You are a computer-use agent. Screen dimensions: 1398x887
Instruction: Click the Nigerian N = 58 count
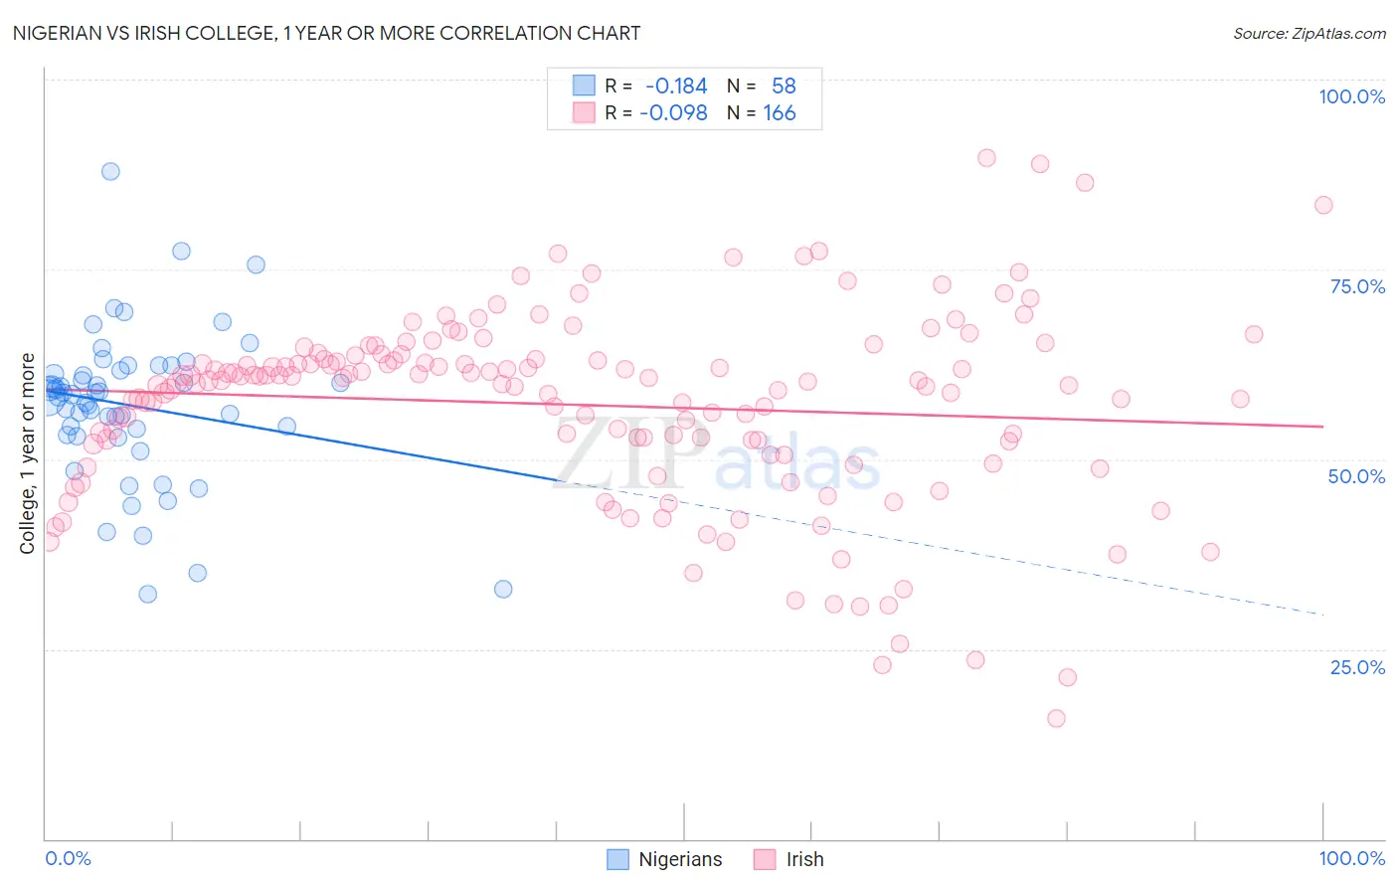click(x=784, y=86)
